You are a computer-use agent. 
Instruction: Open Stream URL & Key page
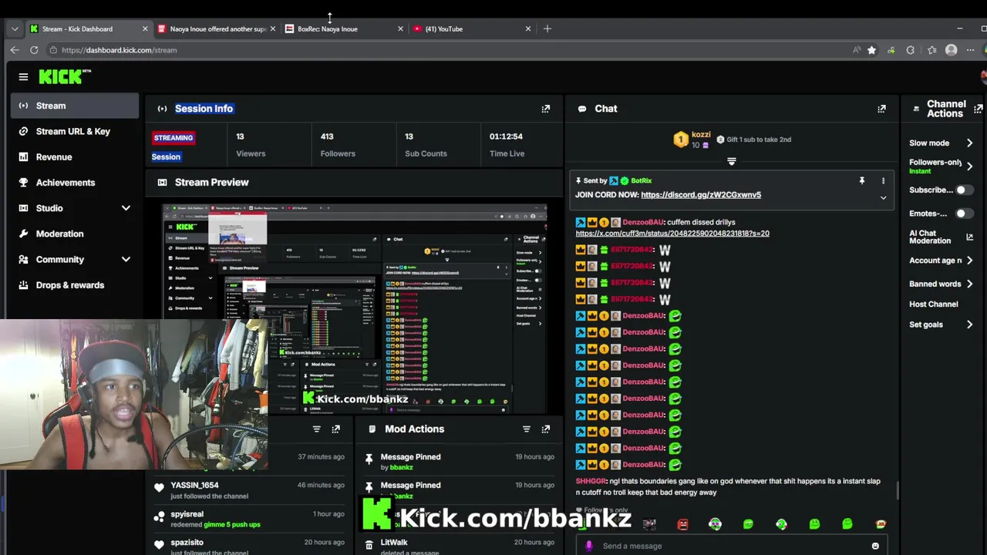tap(75, 131)
